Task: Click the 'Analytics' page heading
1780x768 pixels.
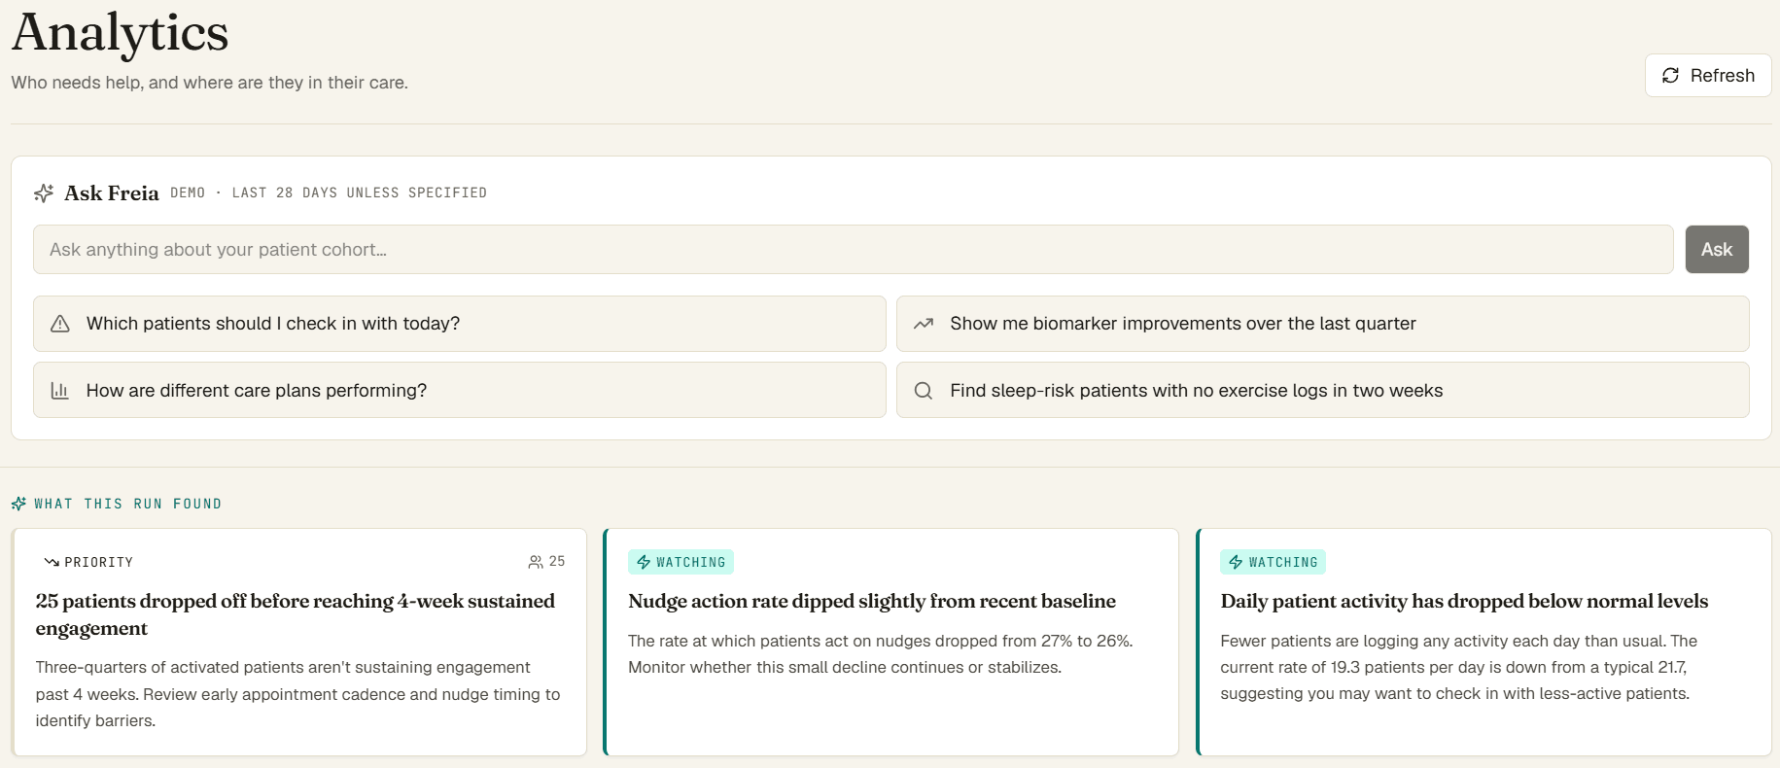Action: pyautogui.click(x=120, y=32)
